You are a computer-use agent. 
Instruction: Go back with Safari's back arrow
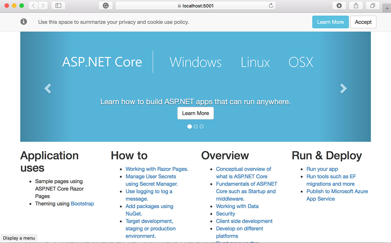click(x=34, y=6)
